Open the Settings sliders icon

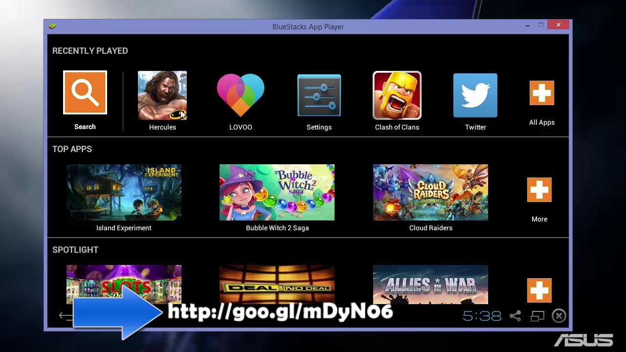[319, 95]
